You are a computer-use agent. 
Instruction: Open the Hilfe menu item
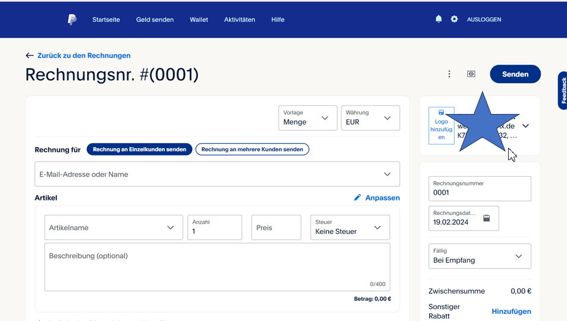(278, 20)
